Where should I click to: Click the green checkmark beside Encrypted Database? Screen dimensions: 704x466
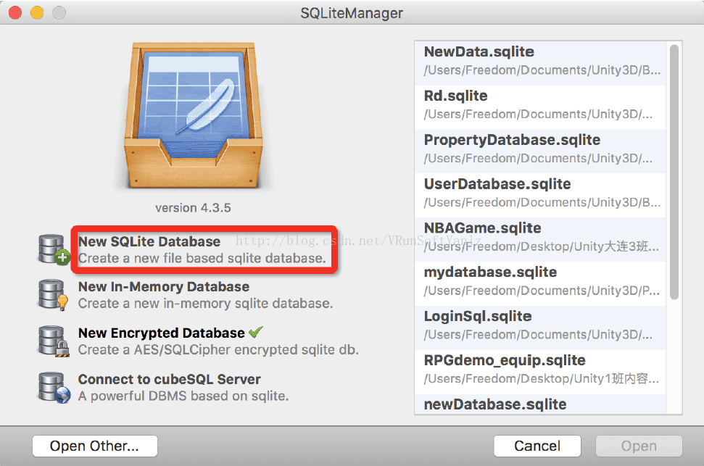click(255, 333)
